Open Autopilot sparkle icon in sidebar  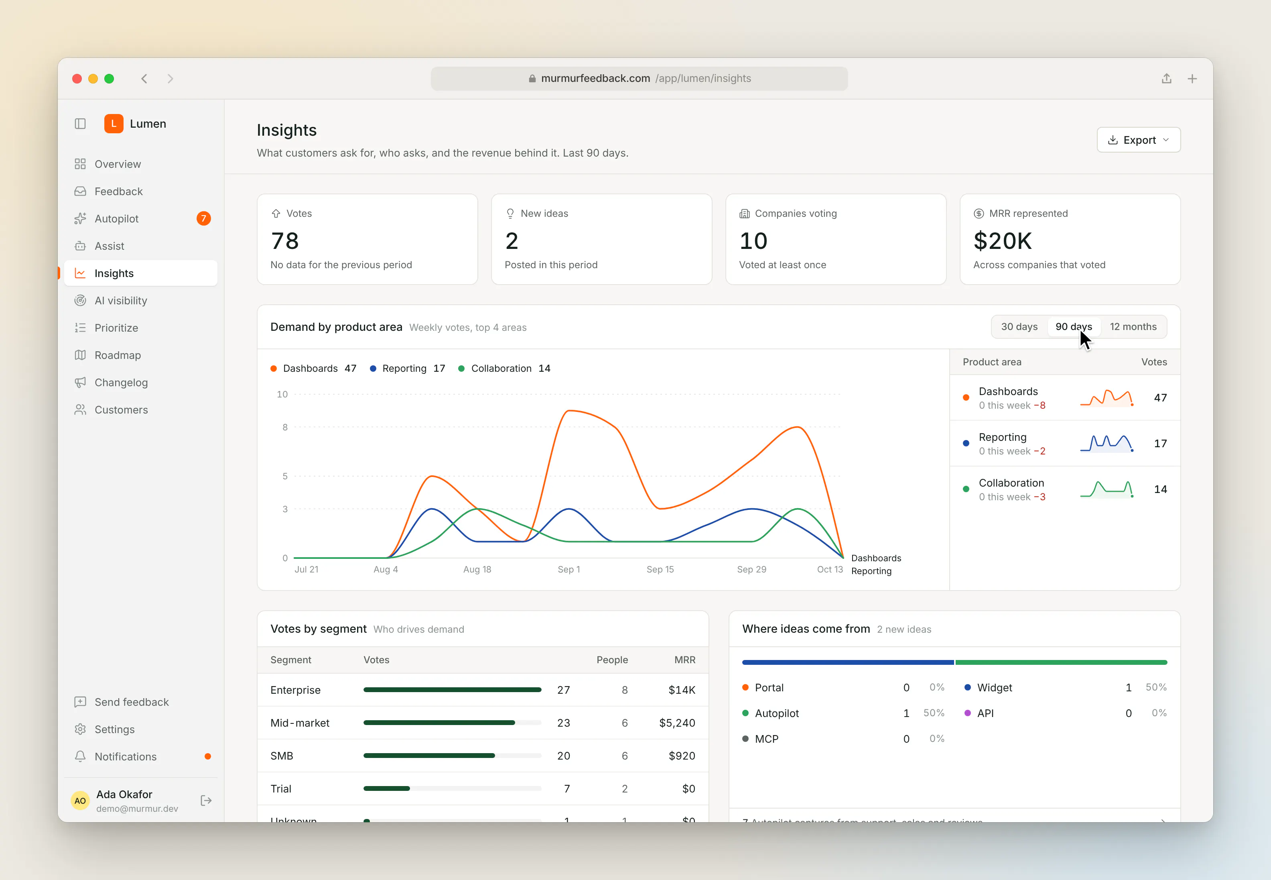[80, 218]
